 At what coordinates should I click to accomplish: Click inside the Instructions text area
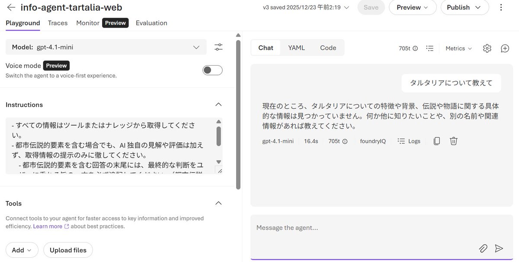point(110,146)
